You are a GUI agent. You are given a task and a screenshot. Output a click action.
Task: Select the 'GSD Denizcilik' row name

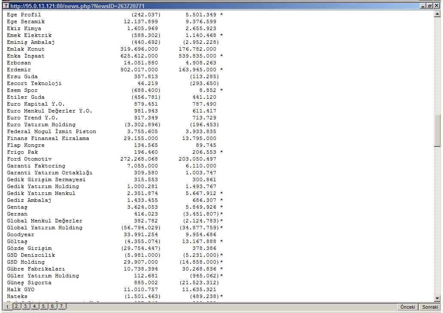click(x=31, y=255)
